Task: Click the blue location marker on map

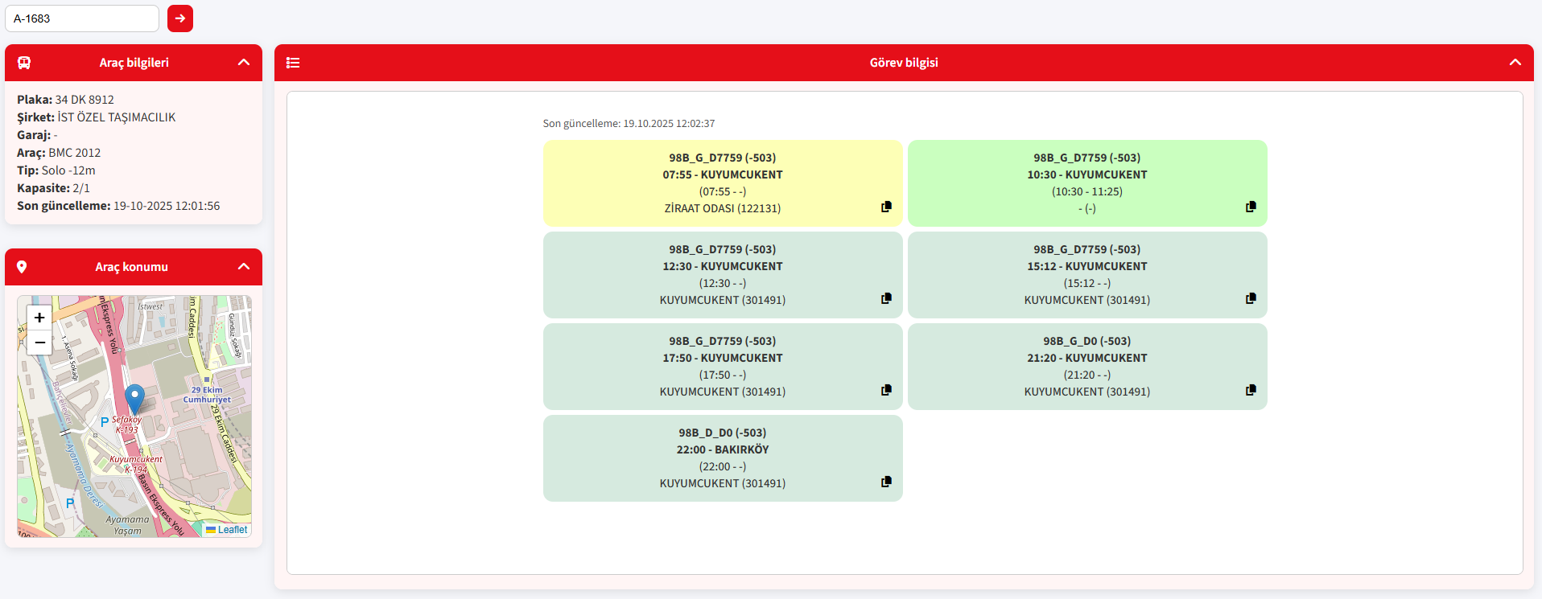Action: [x=134, y=398]
